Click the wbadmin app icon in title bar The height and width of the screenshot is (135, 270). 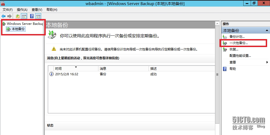(x=3, y=3)
